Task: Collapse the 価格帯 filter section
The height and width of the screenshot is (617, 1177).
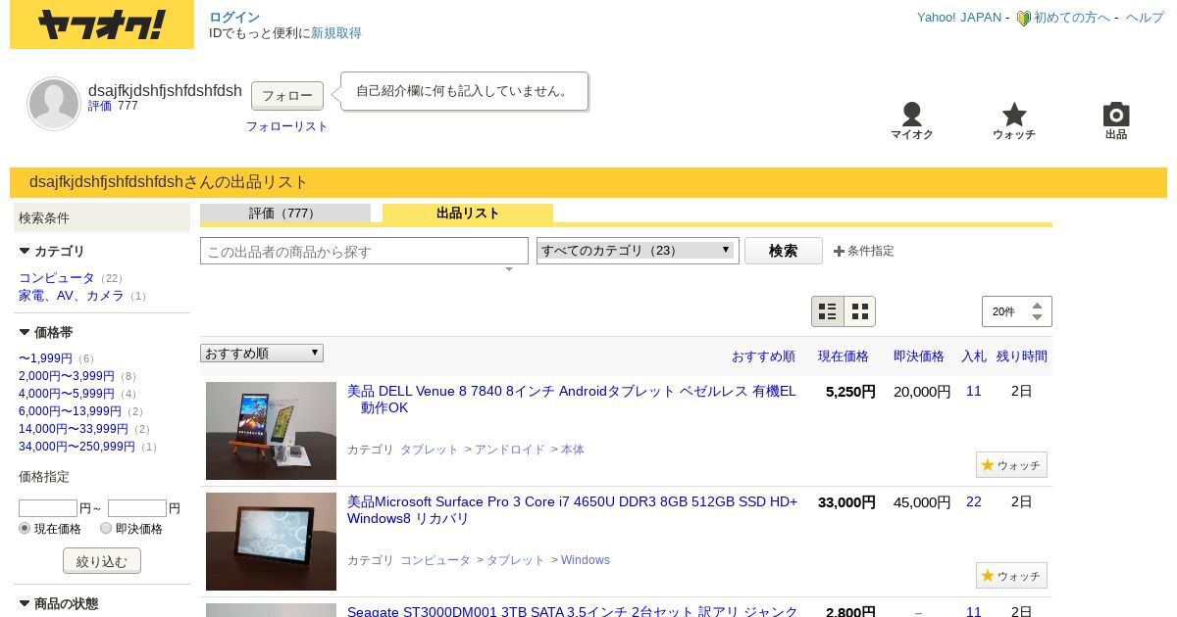Action: pos(25,333)
